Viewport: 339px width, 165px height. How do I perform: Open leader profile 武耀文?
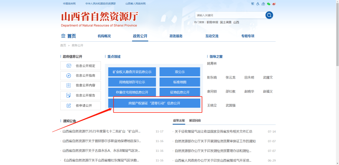tap(268, 77)
